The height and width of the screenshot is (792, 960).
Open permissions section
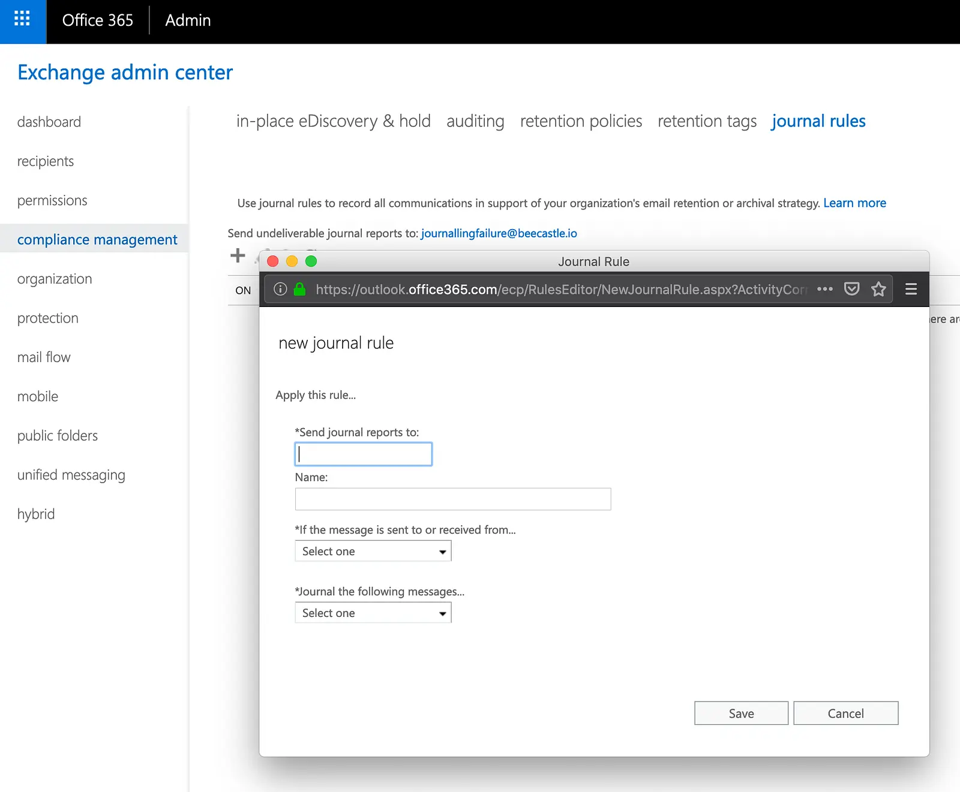tap(52, 200)
